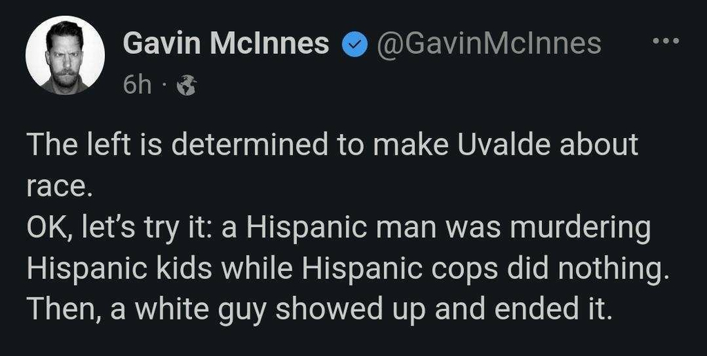Click the 6h post timestamp

[137, 86]
